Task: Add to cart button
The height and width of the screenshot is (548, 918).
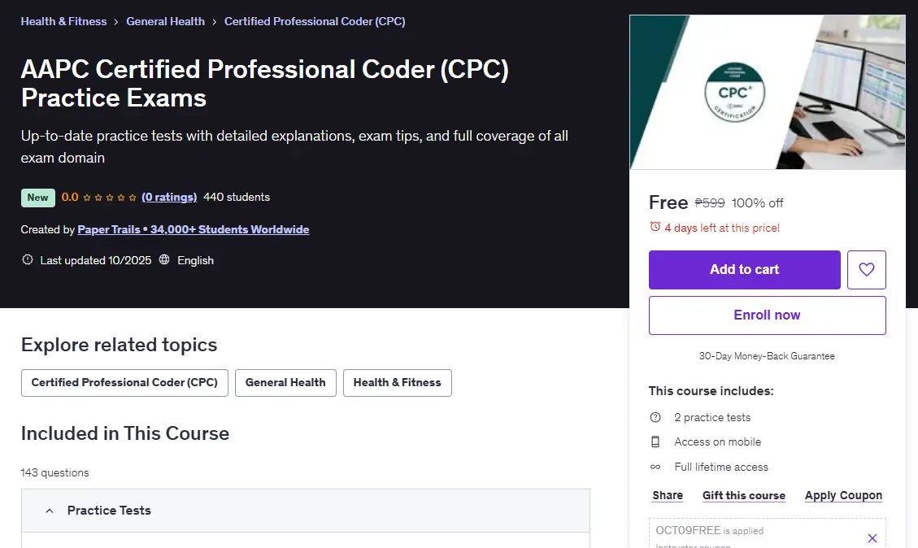Action: (745, 270)
